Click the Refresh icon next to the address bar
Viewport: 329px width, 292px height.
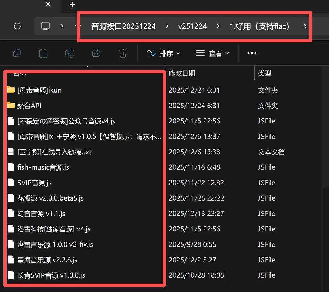(17, 26)
